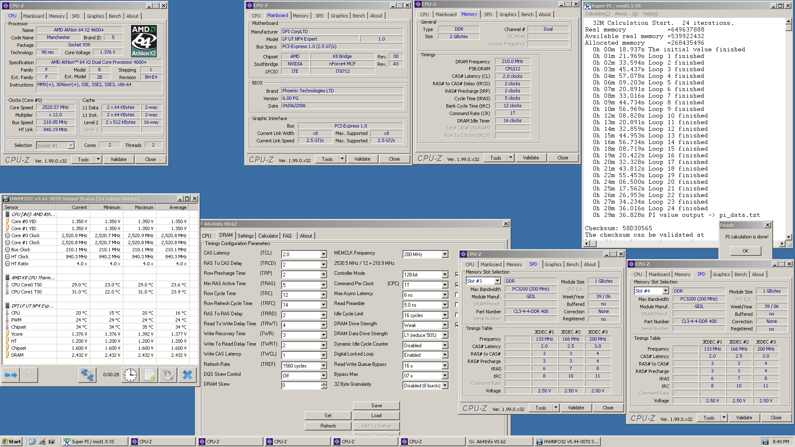Click the HWiNFO32 title bar icon
This screenshot has width=795, height=447.
click(6, 199)
